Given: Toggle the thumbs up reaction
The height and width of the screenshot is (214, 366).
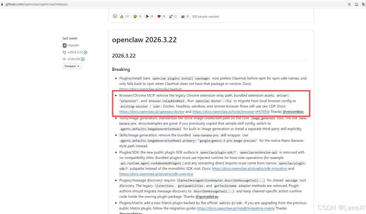Looking at the screenshot, I should click(x=125, y=16).
